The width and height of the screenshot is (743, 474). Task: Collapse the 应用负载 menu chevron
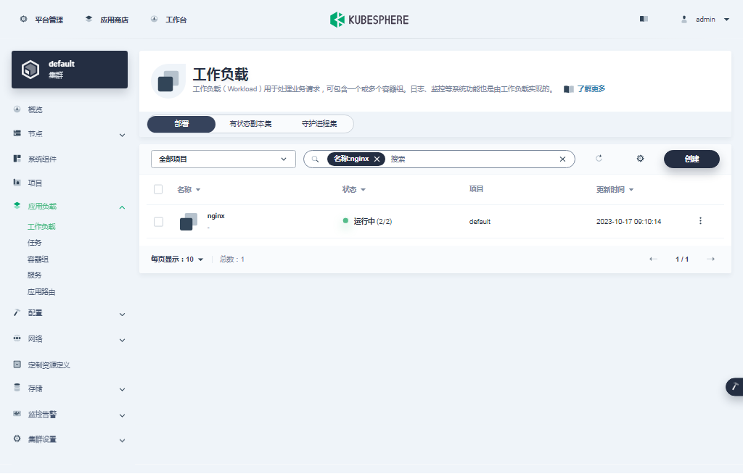pyautogui.click(x=122, y=207)
